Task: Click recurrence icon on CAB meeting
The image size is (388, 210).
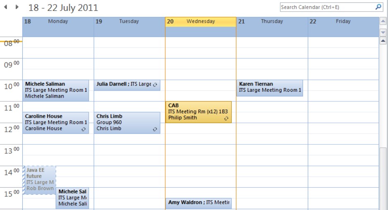Action: (226, 119)
